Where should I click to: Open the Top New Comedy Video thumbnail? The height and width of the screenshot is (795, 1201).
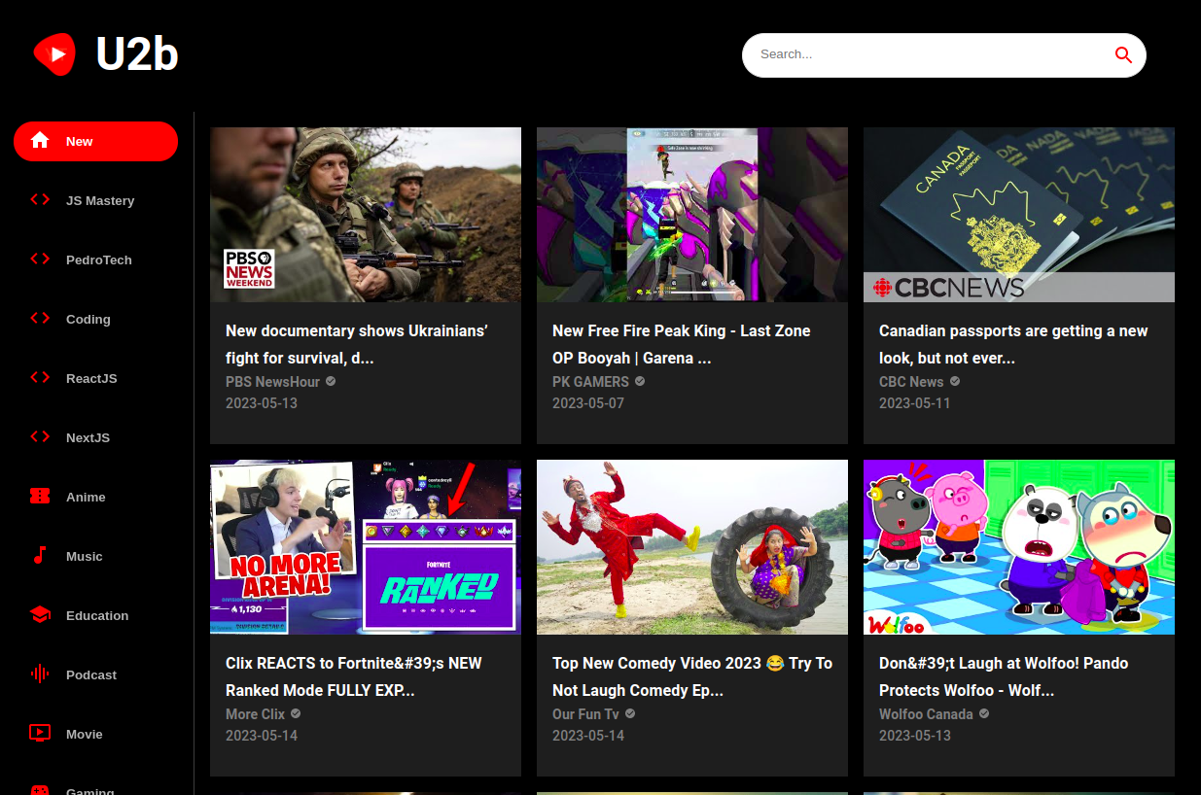pyautogui.click(x=692, y=547)
